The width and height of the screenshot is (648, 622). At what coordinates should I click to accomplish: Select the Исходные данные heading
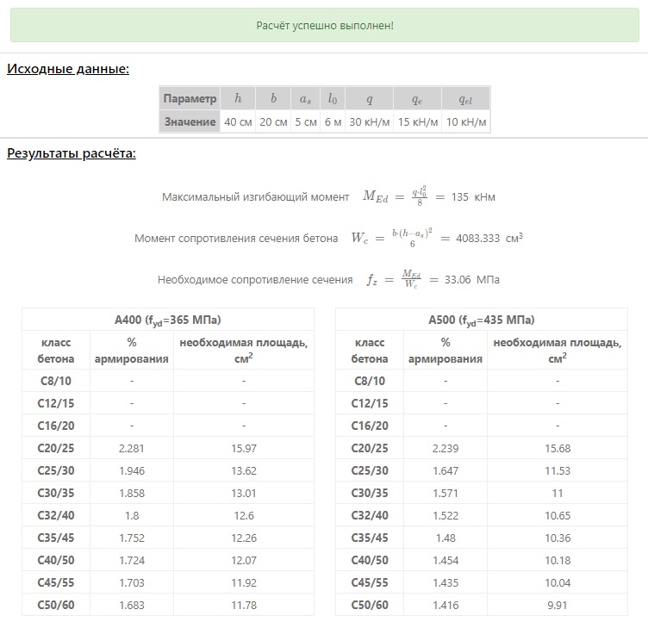tap(68, 69)
